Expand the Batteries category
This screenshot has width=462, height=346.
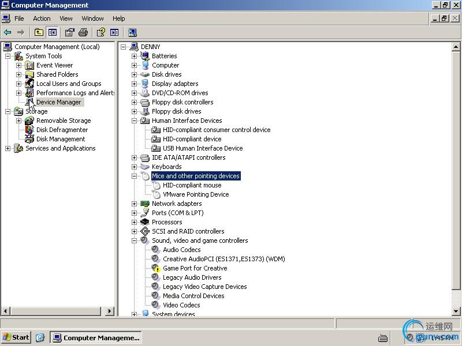(x=135, y=56)
